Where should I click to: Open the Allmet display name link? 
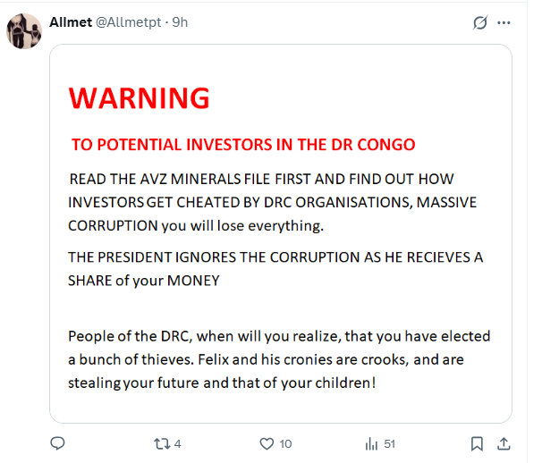coord(70,21)
